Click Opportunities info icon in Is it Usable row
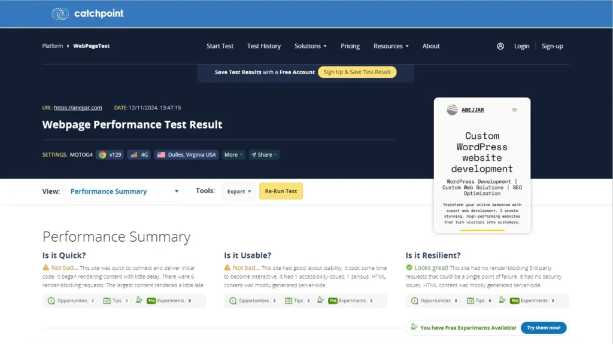Image resolution: width=613 pixels, height=344 pixels. pos(233,300)
